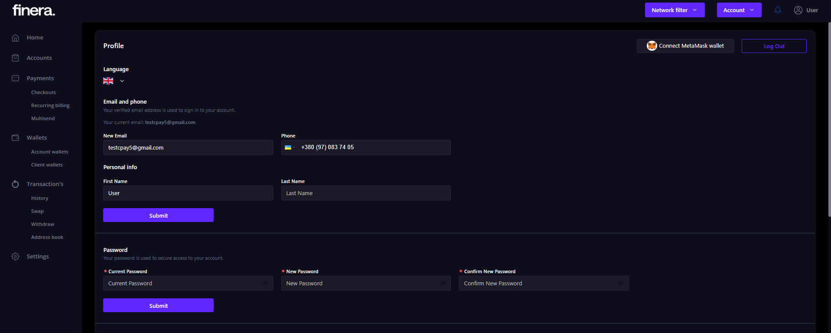
Task: Click the user avatar icon
Action: (x=798, y=10)
